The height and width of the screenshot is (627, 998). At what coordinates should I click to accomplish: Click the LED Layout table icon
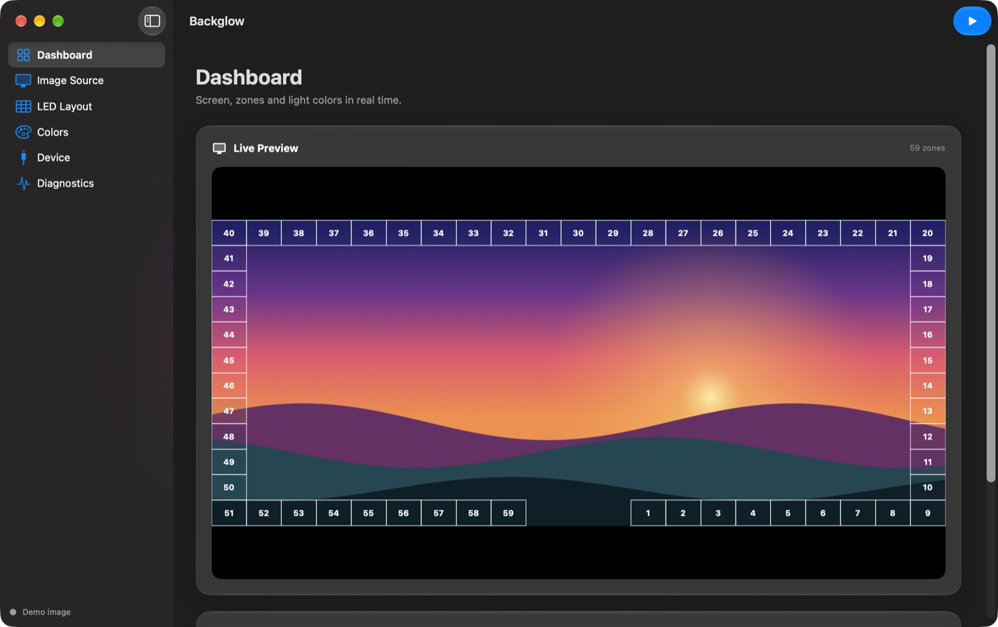coord(23,107)
